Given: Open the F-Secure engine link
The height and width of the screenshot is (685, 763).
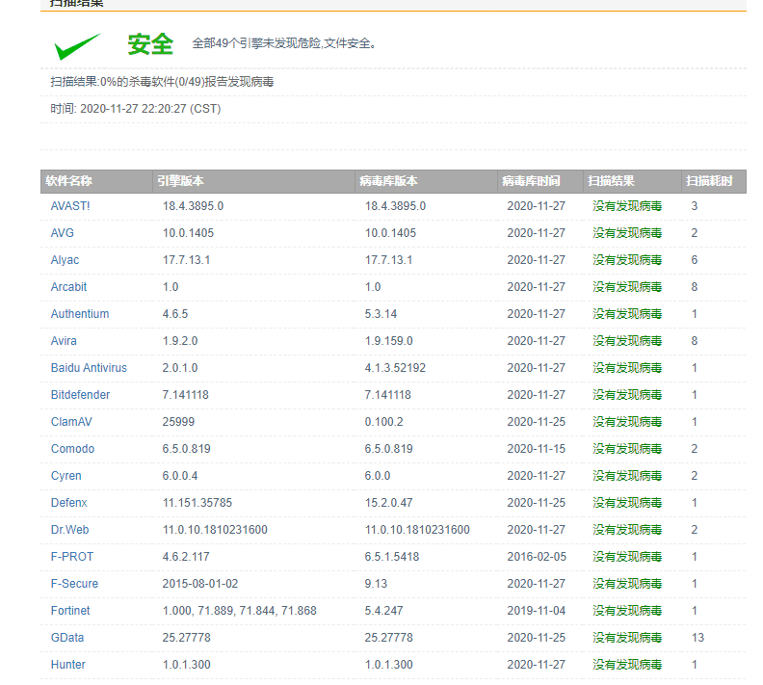Looking at the screenshot, I should point(74,584).
